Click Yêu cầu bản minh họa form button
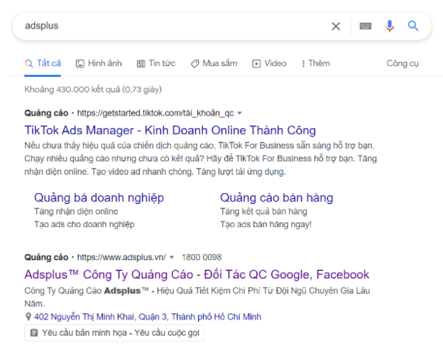 tap(114, 333)
